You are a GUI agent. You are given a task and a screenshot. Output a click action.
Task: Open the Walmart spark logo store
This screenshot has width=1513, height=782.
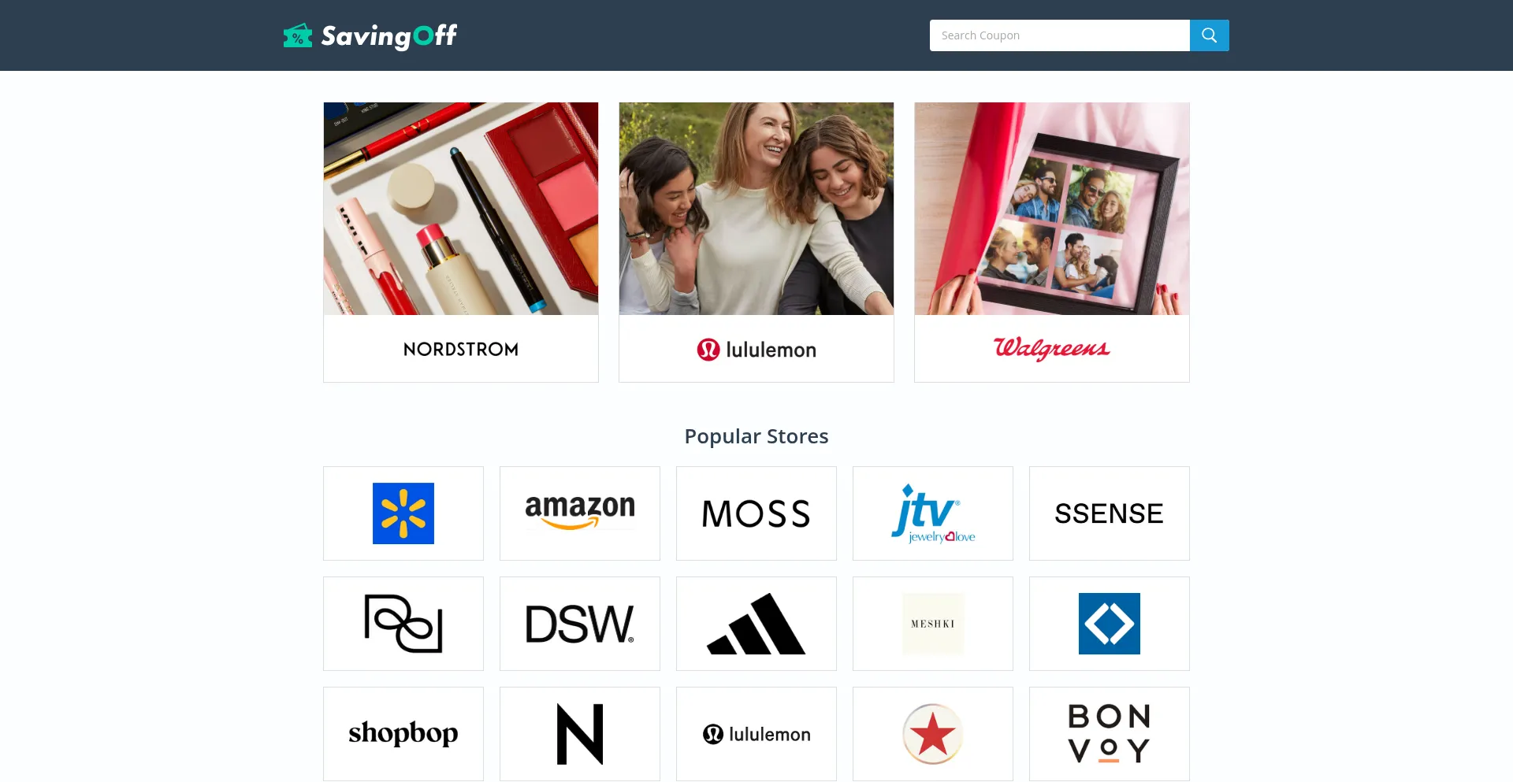[403, 513]
